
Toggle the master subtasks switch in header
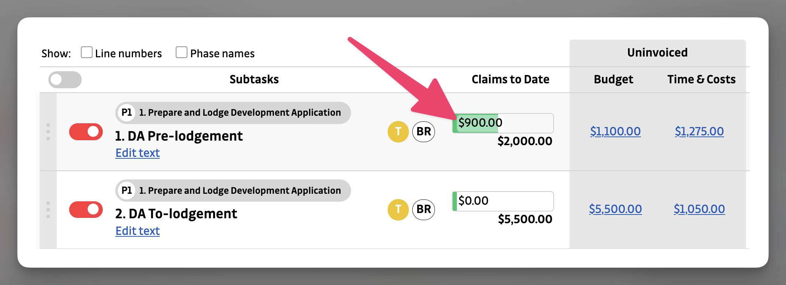[x=65, y=80]
